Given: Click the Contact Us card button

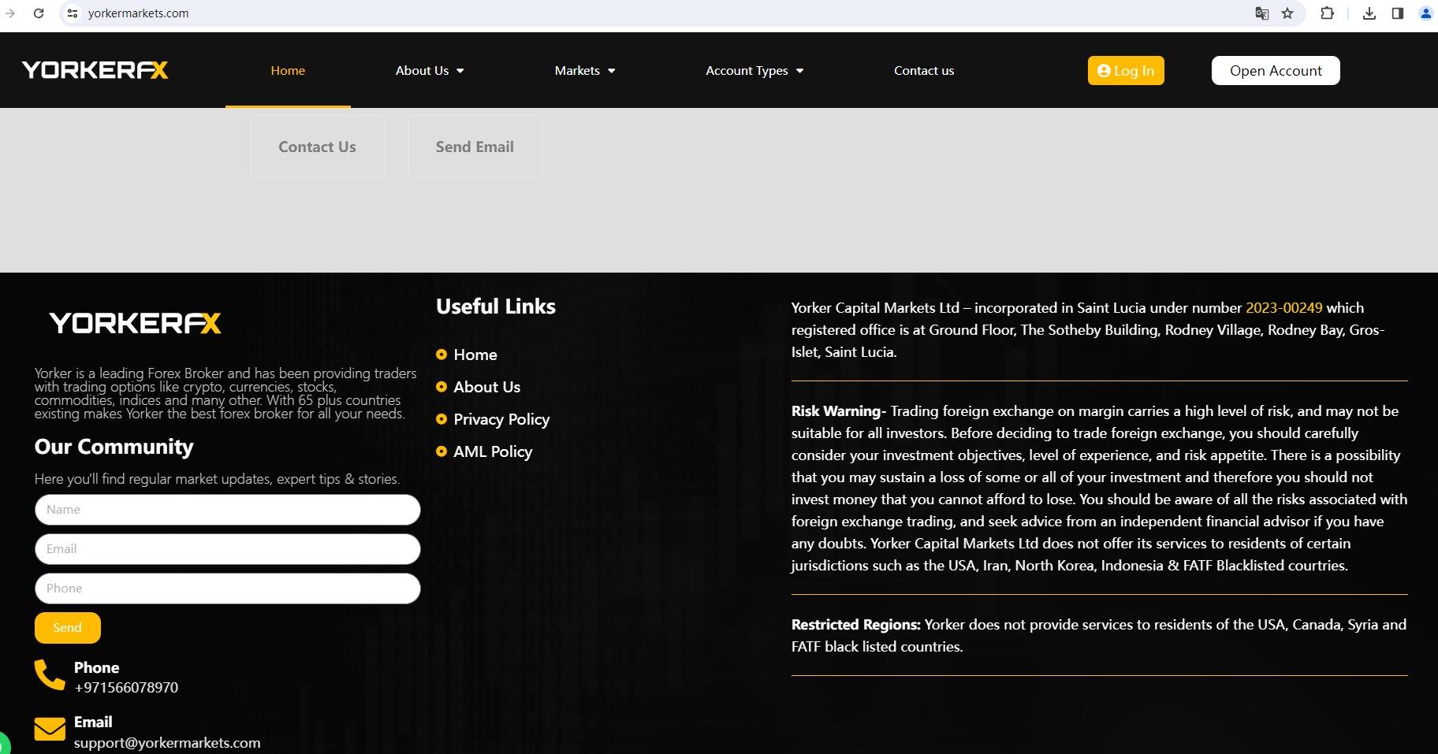Looking at the screenshot, I should [318, 147].
